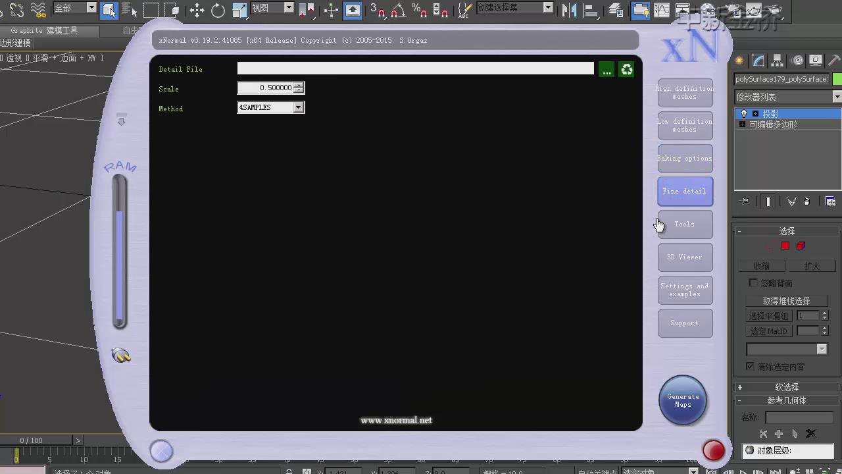Toggle the 忽略背面 checkbox
The width and height of the screenshot is (842, 474).
754,283
